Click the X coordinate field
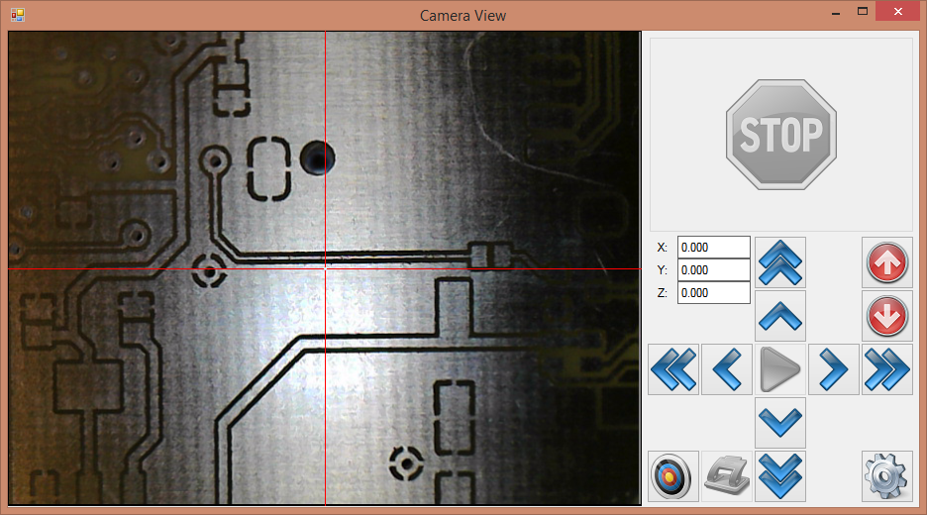This screenshot has width=927, height=515. (714, 248)
